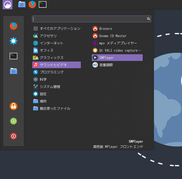Launch Qt V4L2 video capture utility
182x179 pixels.
[117, 50]
